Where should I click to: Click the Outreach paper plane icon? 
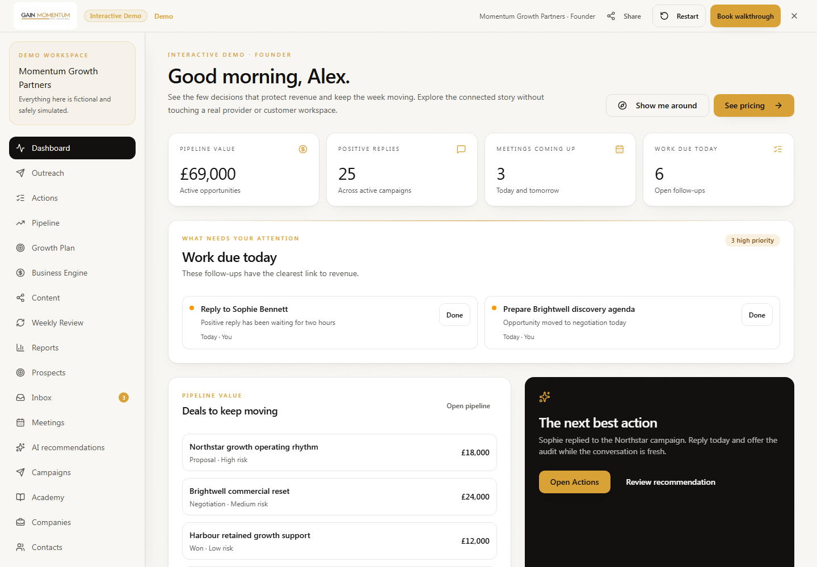[20, 173]
